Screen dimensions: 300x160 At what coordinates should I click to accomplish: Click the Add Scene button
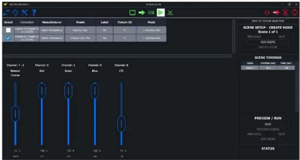268,42
